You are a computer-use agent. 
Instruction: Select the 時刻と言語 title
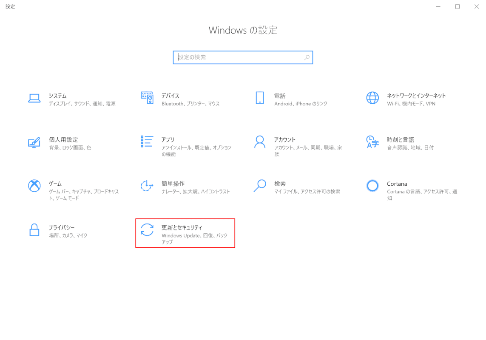click(400, 140)
